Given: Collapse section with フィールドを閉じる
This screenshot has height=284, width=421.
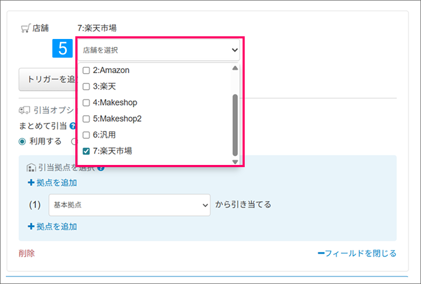Looking at the screenshot, I should click(357, 253).
